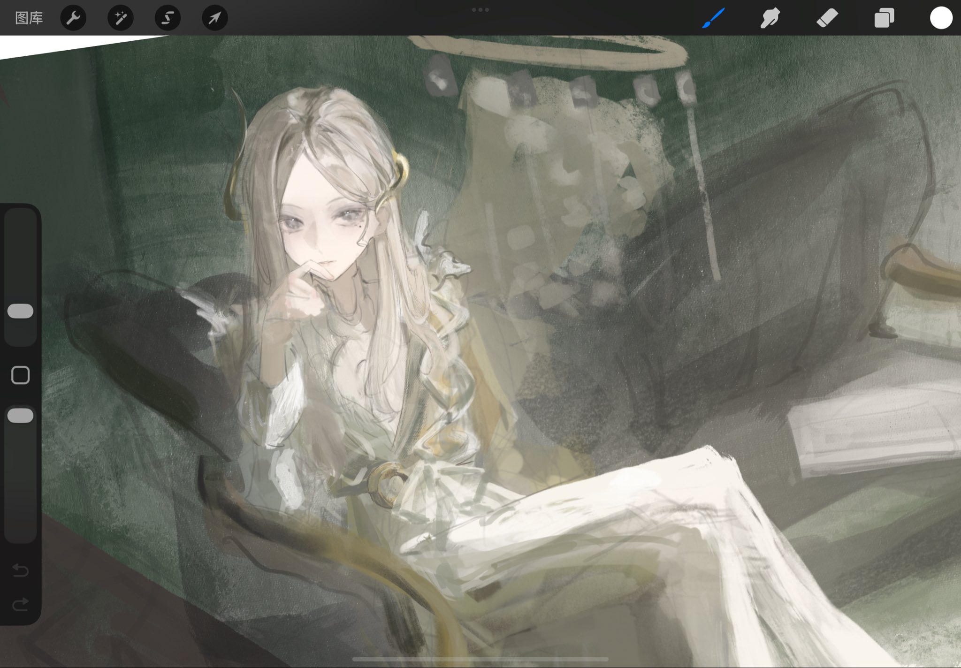
Task: Activate the Transform arrow tool
Action: (214, 18)
